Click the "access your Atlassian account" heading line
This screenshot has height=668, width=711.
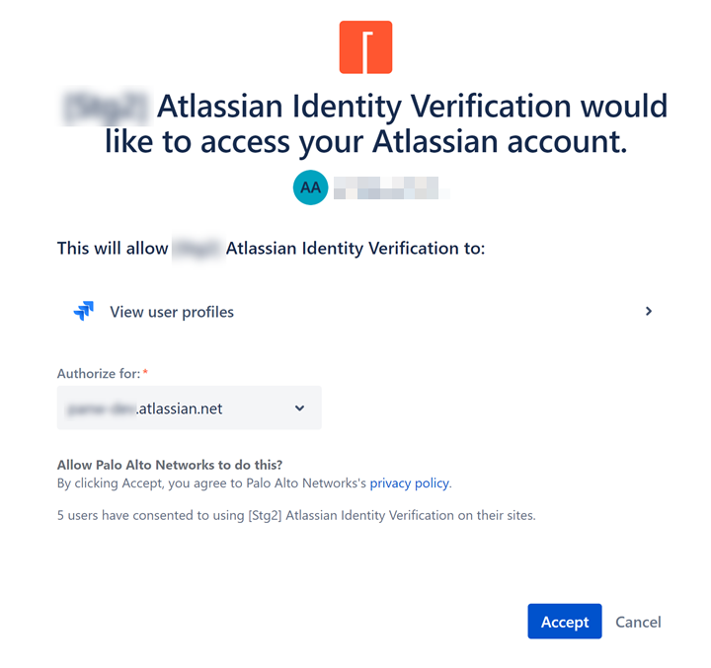point(365,142)
